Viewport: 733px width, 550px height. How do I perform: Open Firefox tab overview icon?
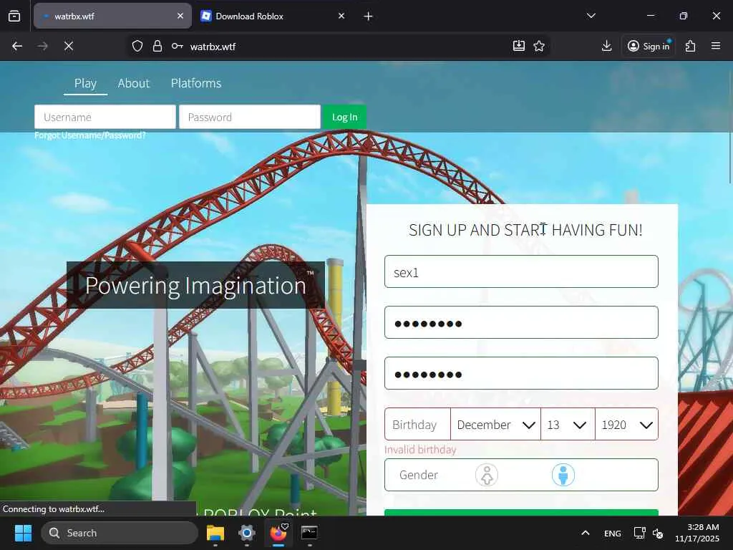[14, 16]
